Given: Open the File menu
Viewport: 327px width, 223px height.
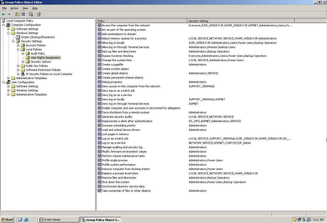Looking at the screenshot, I should click(x=4, y=8).
